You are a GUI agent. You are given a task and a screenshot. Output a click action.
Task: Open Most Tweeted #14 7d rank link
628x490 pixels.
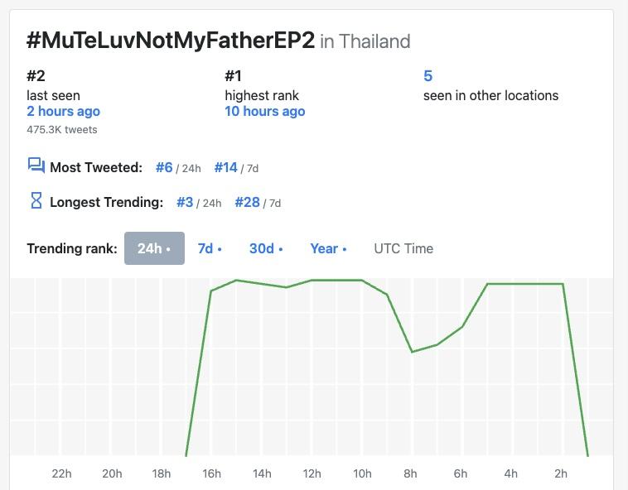(x=226, y=167)
